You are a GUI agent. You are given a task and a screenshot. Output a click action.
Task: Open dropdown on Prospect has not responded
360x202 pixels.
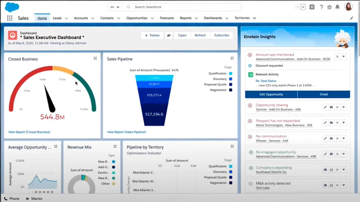pos(344,123)
